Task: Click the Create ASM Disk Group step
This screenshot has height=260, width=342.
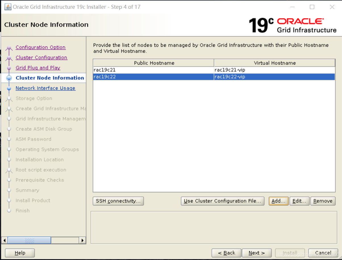Action: point(44,129)
